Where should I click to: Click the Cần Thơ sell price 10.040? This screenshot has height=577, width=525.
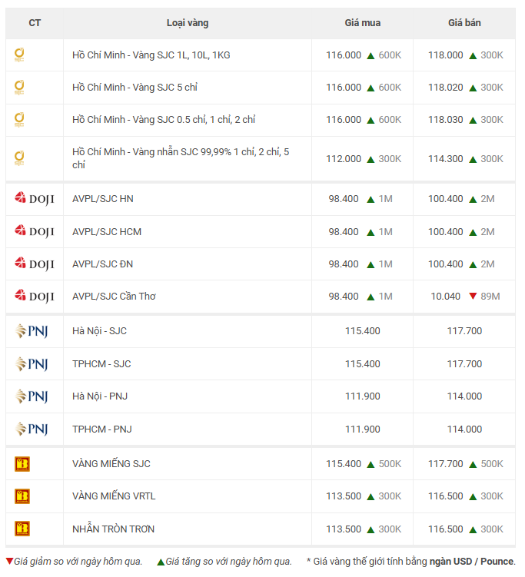(446, 297)
